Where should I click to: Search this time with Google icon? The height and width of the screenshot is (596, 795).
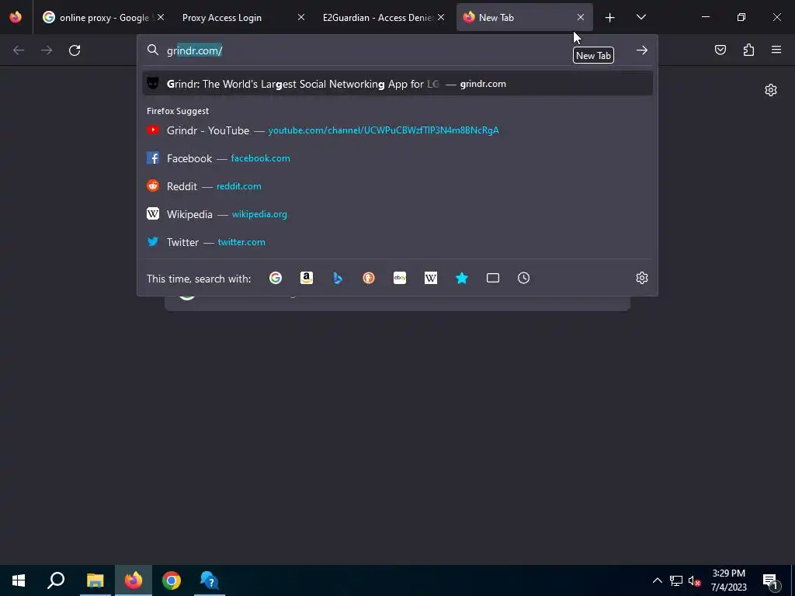276,278
